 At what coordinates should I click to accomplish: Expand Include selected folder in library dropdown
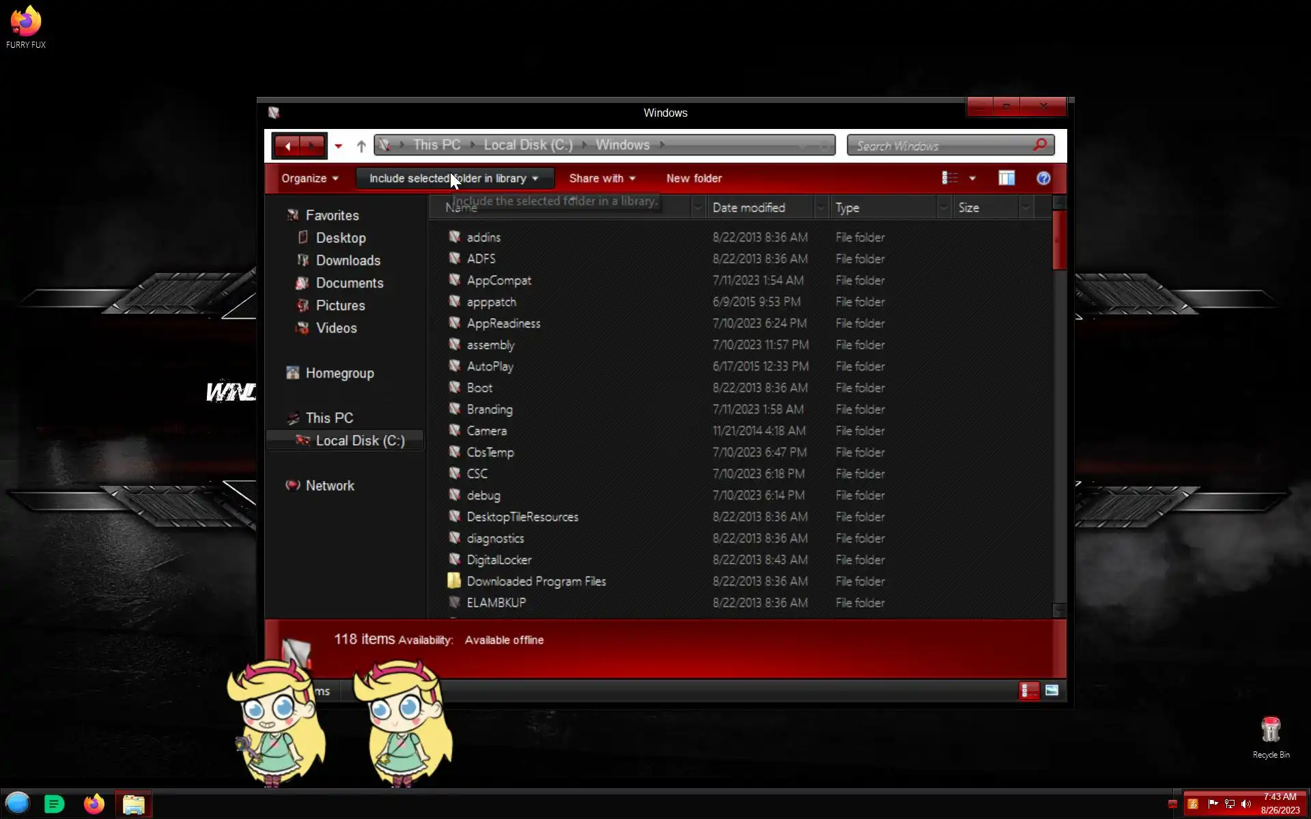[x=535, y=179]
